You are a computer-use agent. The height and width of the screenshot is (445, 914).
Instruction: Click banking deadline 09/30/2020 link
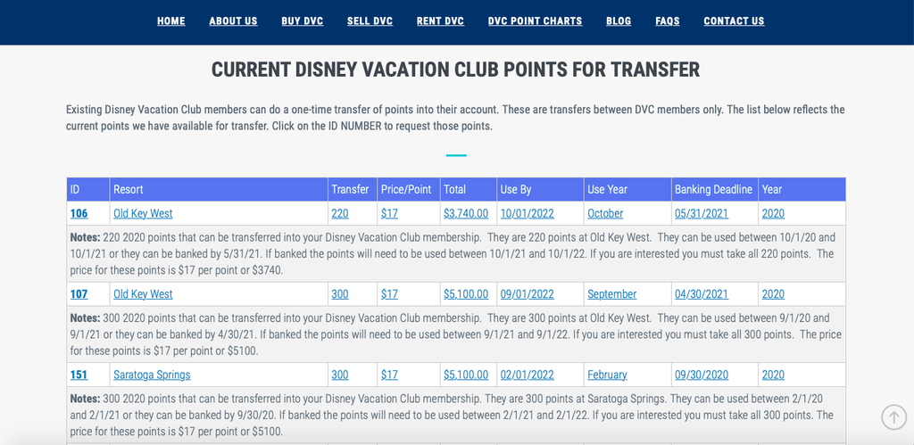702,375
